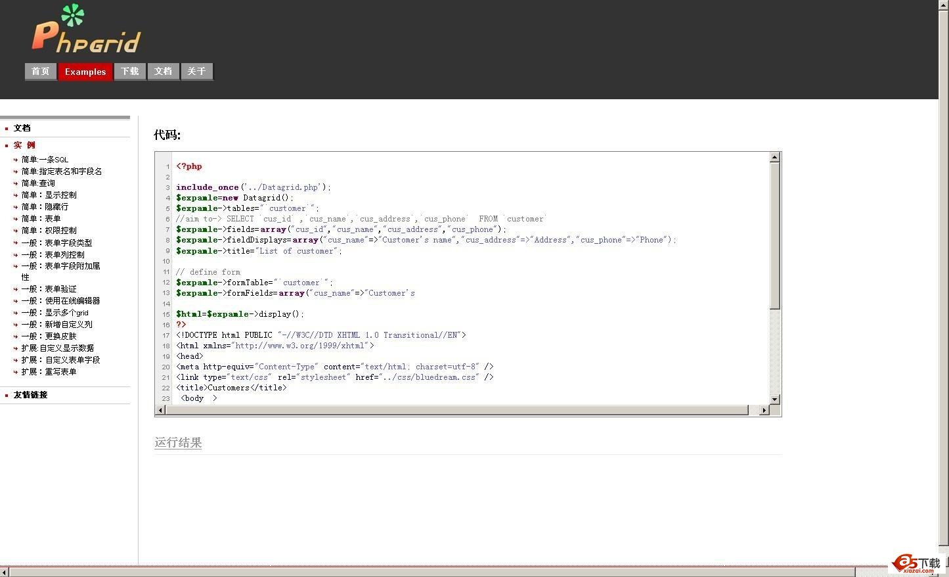Go to the 下载 navigation tab
The image size is (949, 577).
click(130, 72)
